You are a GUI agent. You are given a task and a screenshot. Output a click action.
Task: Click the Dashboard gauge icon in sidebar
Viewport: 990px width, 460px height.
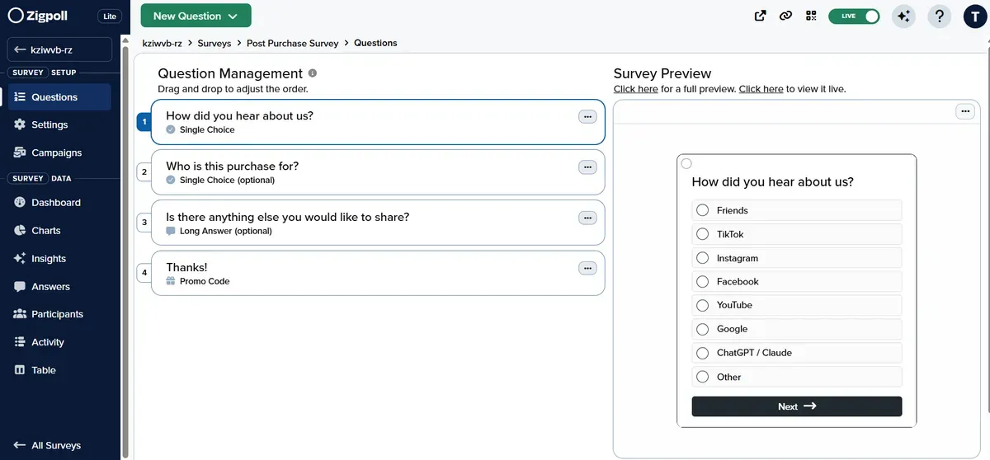click(20, 203)
